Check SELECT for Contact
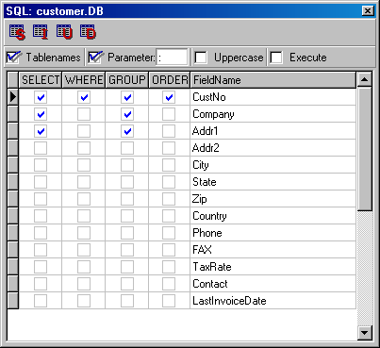Image resolution: width=380 pixels, height=348 pixels. 41,284
